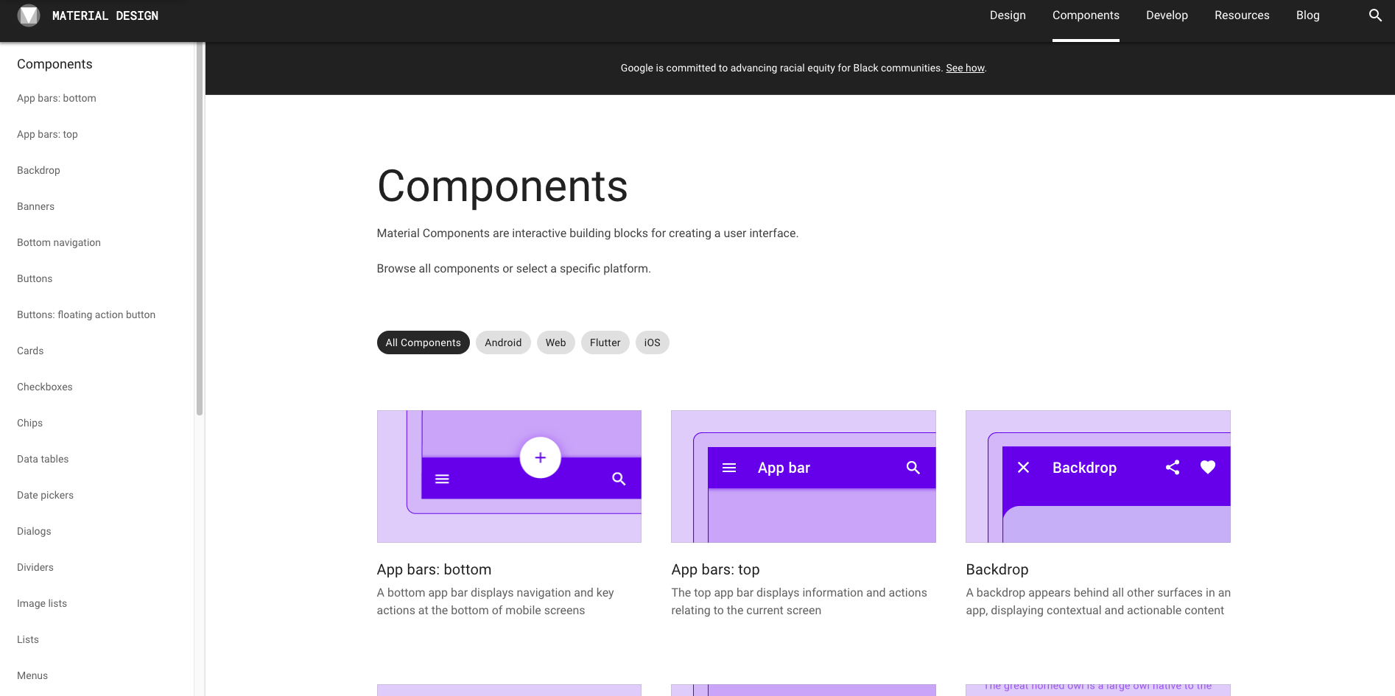Select the All Components filter chip
The image size is (1395, 696).
click(424, 342)
